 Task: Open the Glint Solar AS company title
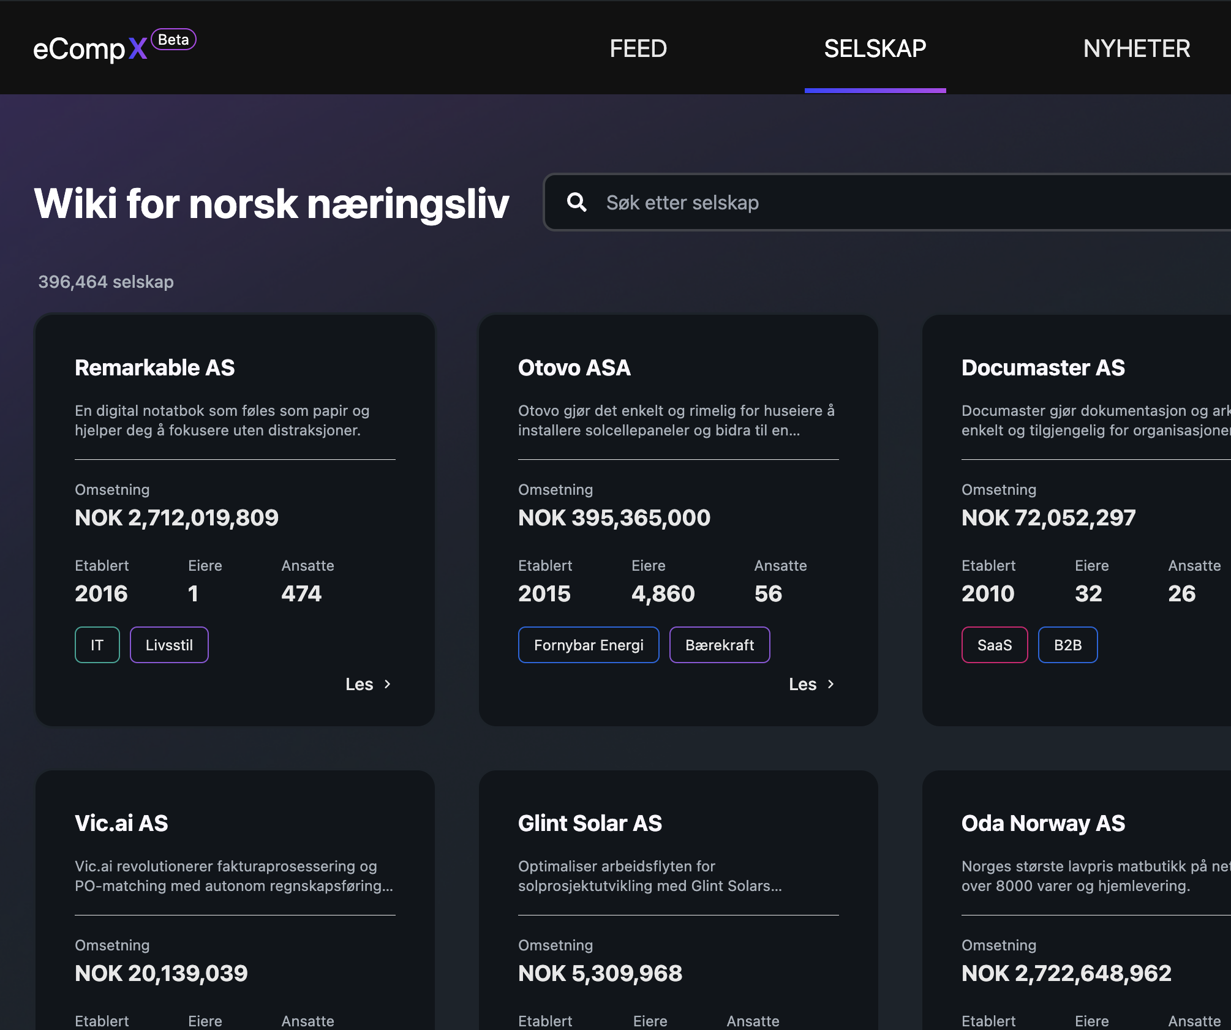pos(590,823)
